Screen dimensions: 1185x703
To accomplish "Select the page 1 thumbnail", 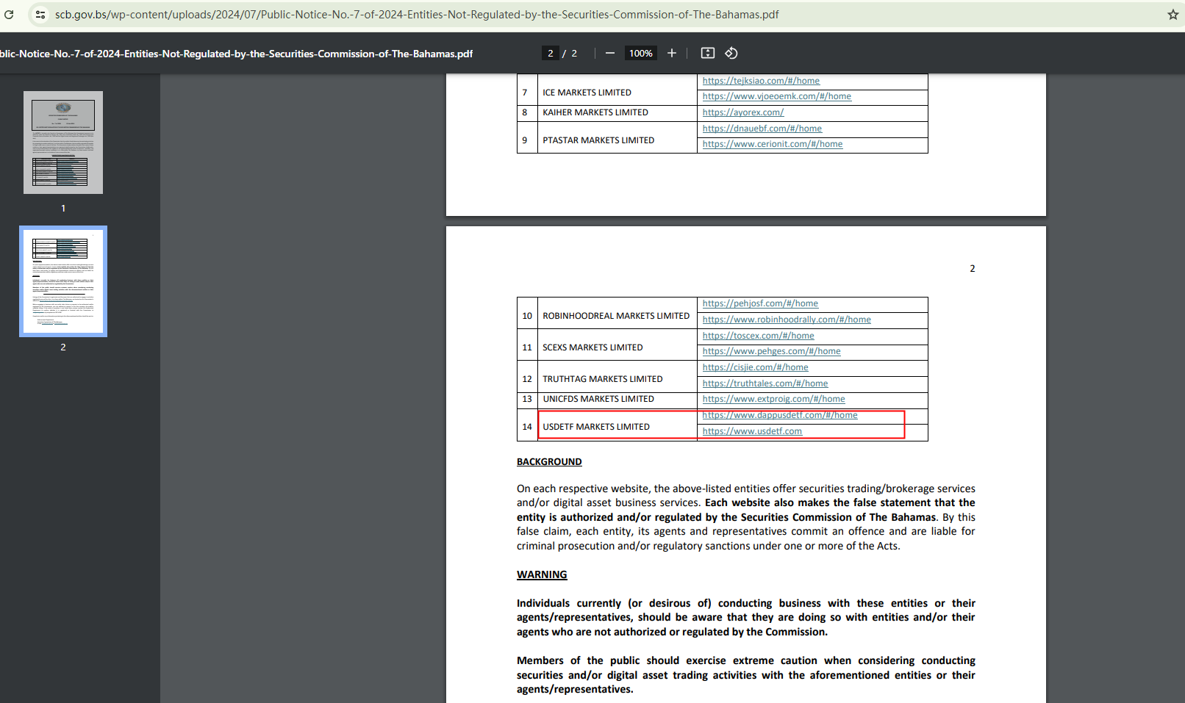I will click(x=63, y=143).
